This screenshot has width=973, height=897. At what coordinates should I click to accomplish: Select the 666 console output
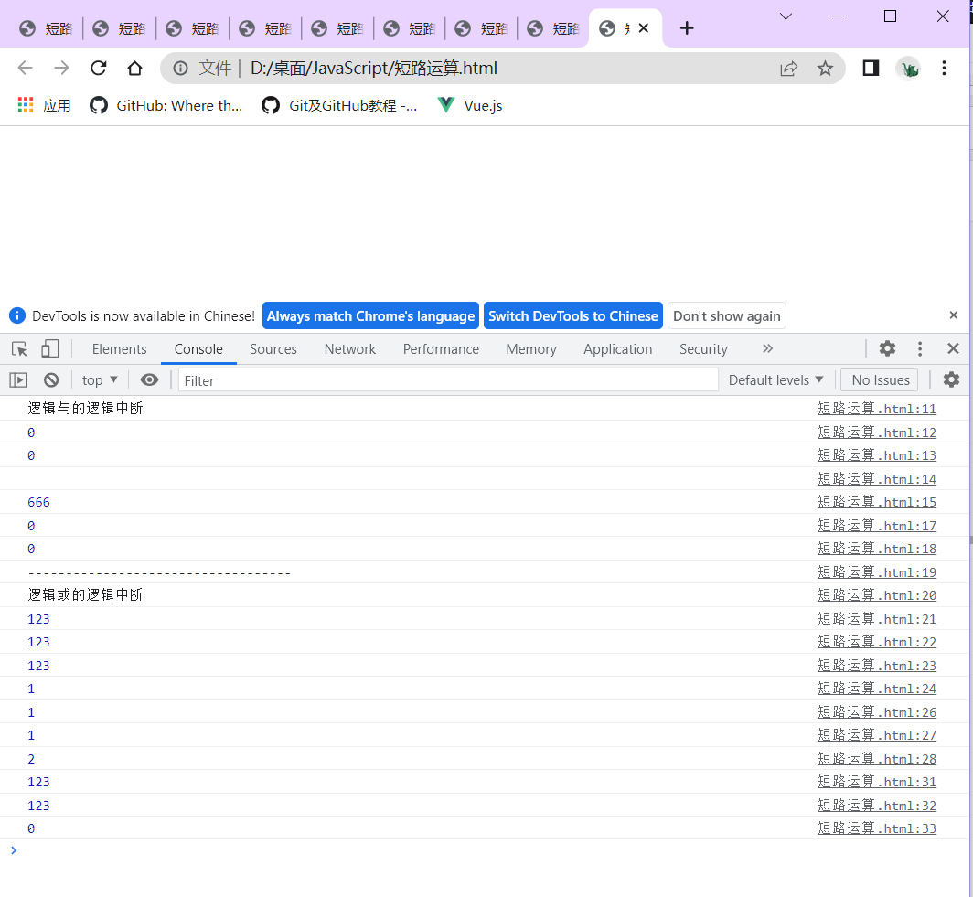coord(38,503)
